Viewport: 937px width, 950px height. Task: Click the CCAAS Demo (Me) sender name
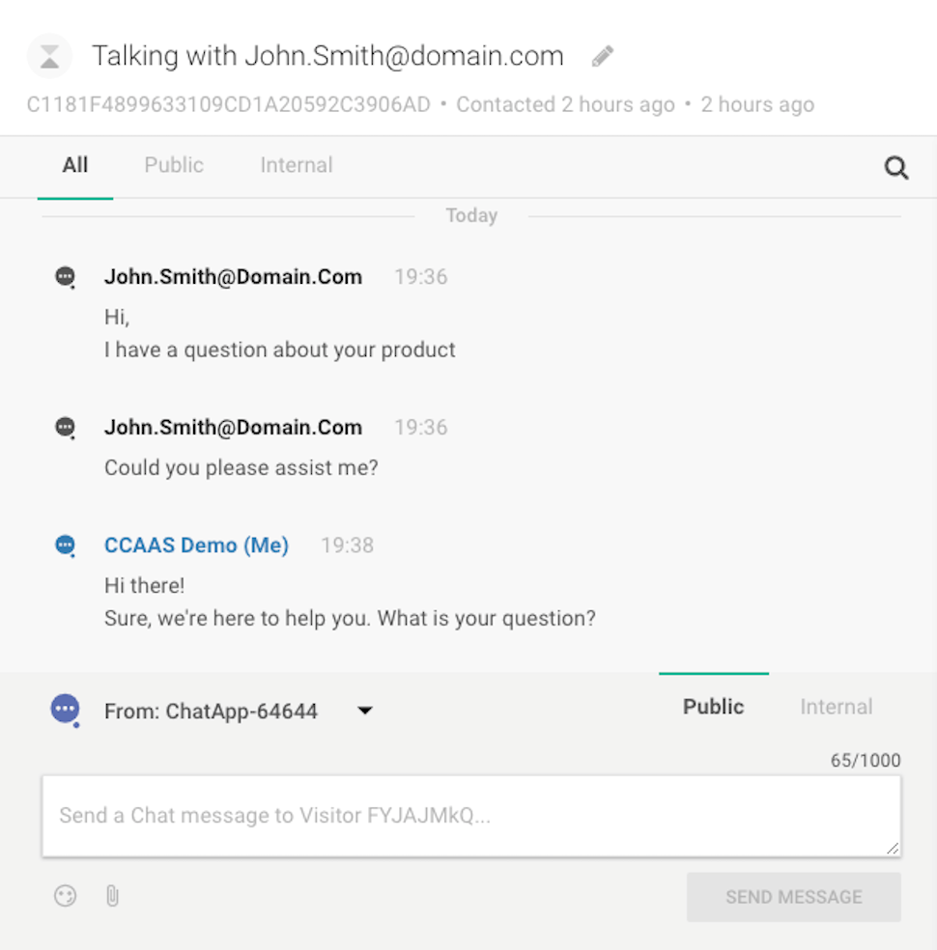pos(196,545)
